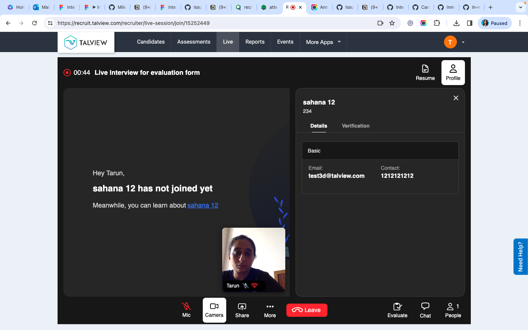Open the Evaluate form
This screenshot has width=528, height=330.
[x=397, y=310]
